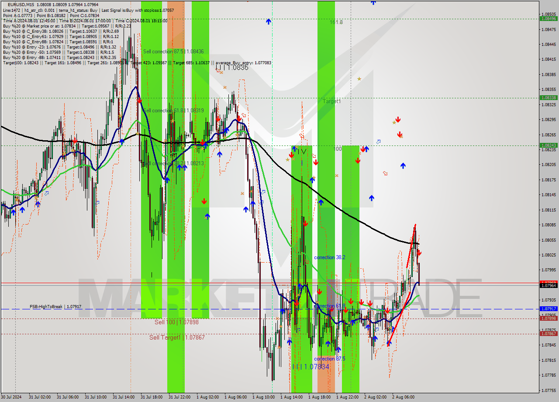The width and height of the screenshot is (559, 402).
Task: Click the 'Sell Target1 | 1.07867' label
Action: (177, 337)
